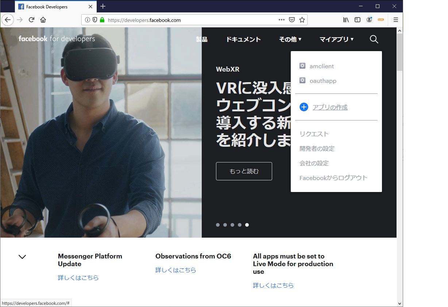Viewport: 448px width, 307px height.
Task: Select the third carousel dot
Action: click(232, 225)
